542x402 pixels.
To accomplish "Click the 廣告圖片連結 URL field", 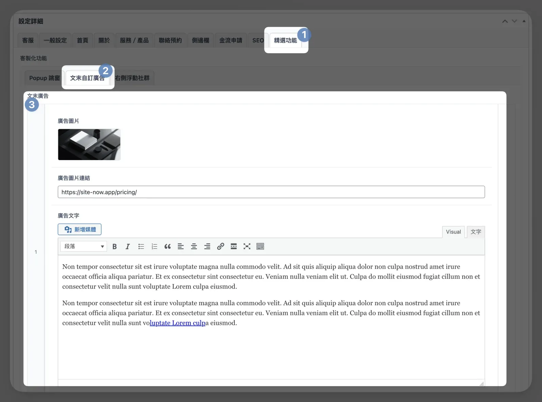I will [x=271, y=192].
